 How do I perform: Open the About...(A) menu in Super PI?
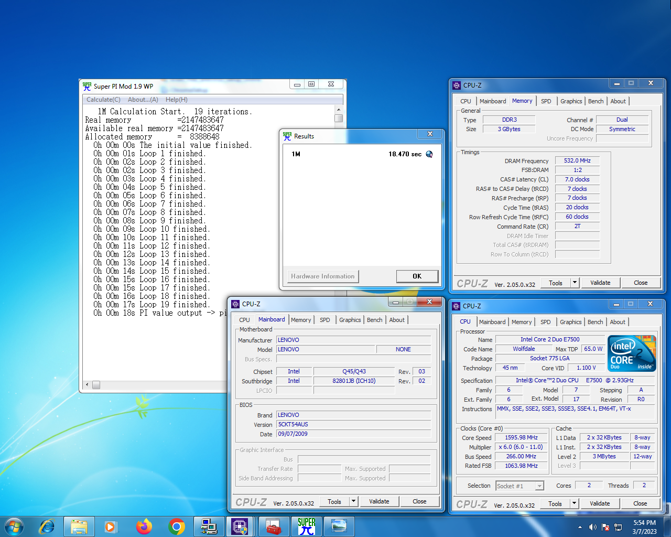click(143, 100)
